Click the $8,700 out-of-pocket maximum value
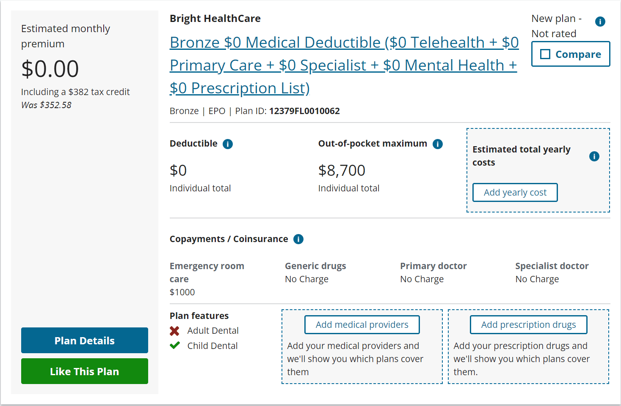621x406 pixels. click(342, 171)
